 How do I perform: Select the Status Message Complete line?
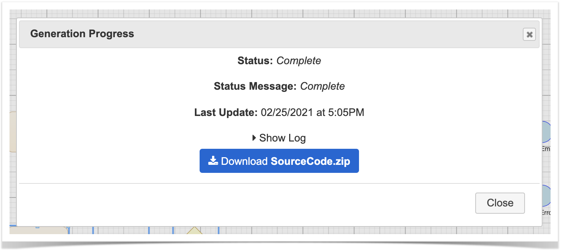(x=279, y=86)
